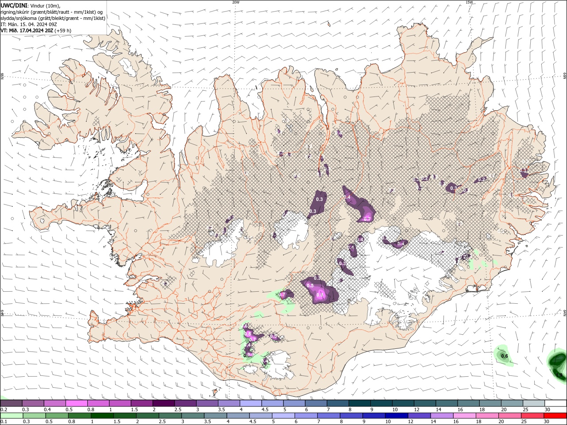Screen dimensions: 567x425
Task: Click the 7 label on the rain scale
Action: [318, 421]
